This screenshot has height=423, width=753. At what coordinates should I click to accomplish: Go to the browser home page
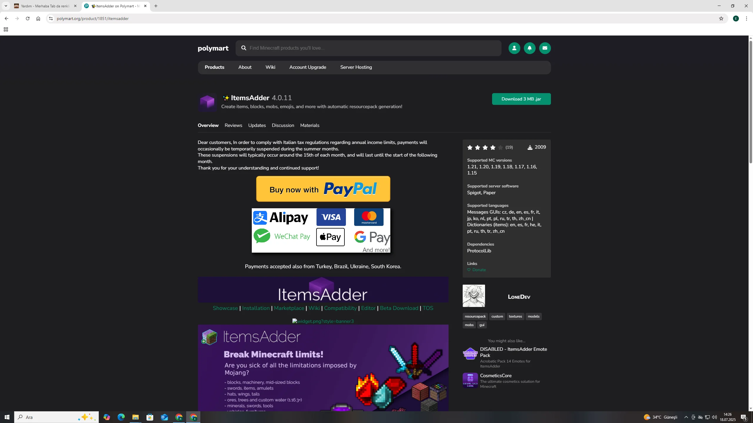38,19
